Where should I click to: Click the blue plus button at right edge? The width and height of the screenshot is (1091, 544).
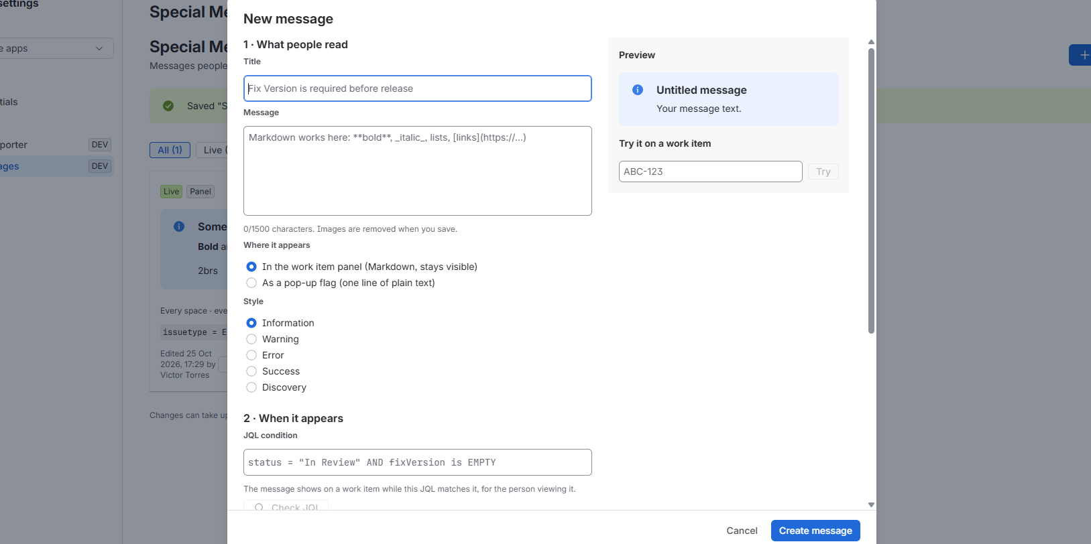1080,55
